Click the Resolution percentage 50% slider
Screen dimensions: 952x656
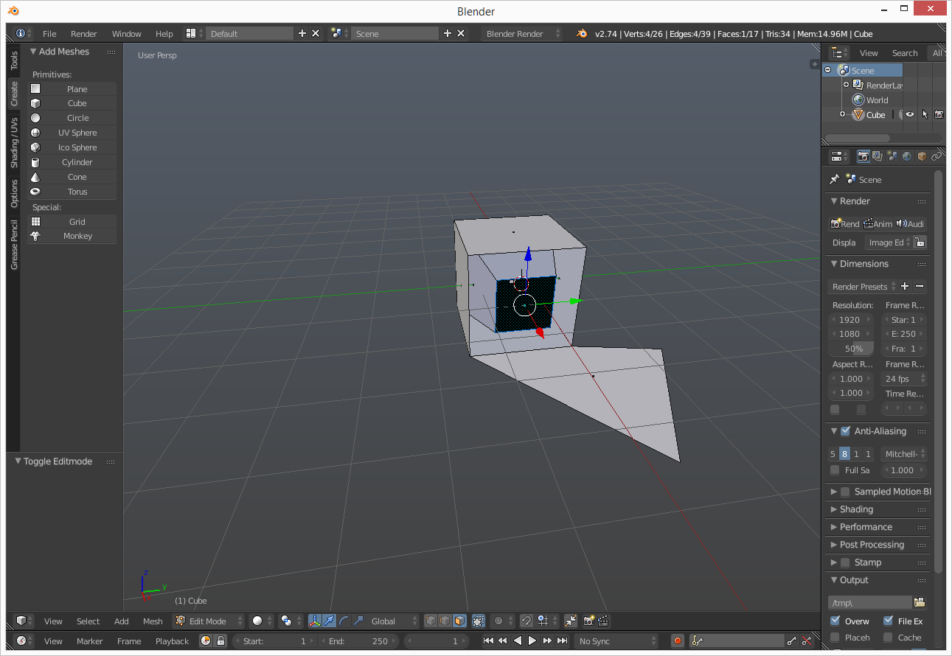pos(852,348)
